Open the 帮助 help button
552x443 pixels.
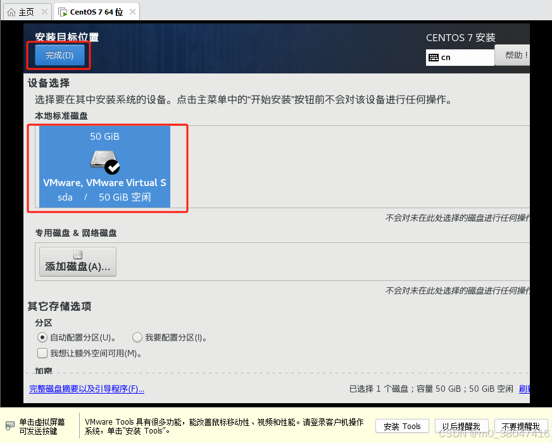[512, 55]
